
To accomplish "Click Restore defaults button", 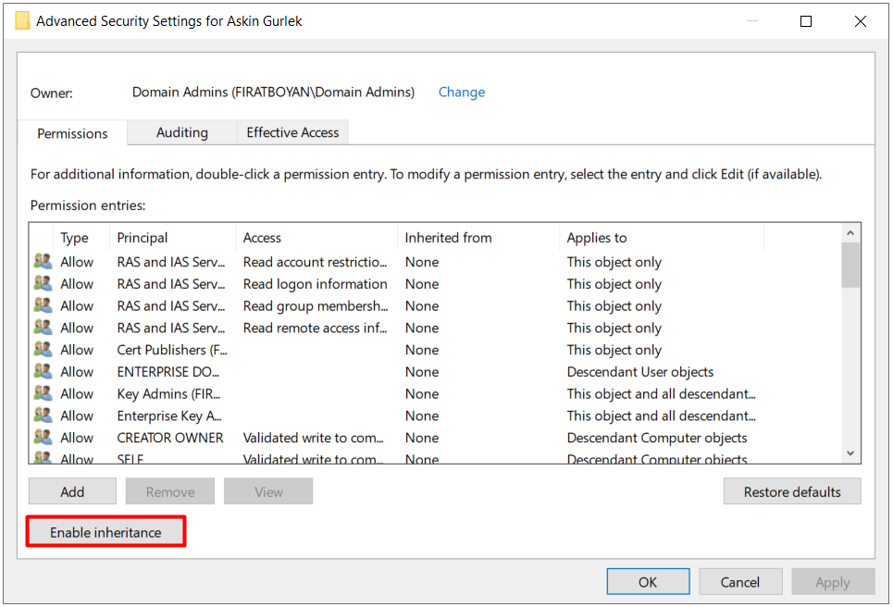I will click(x=792, y=491).
